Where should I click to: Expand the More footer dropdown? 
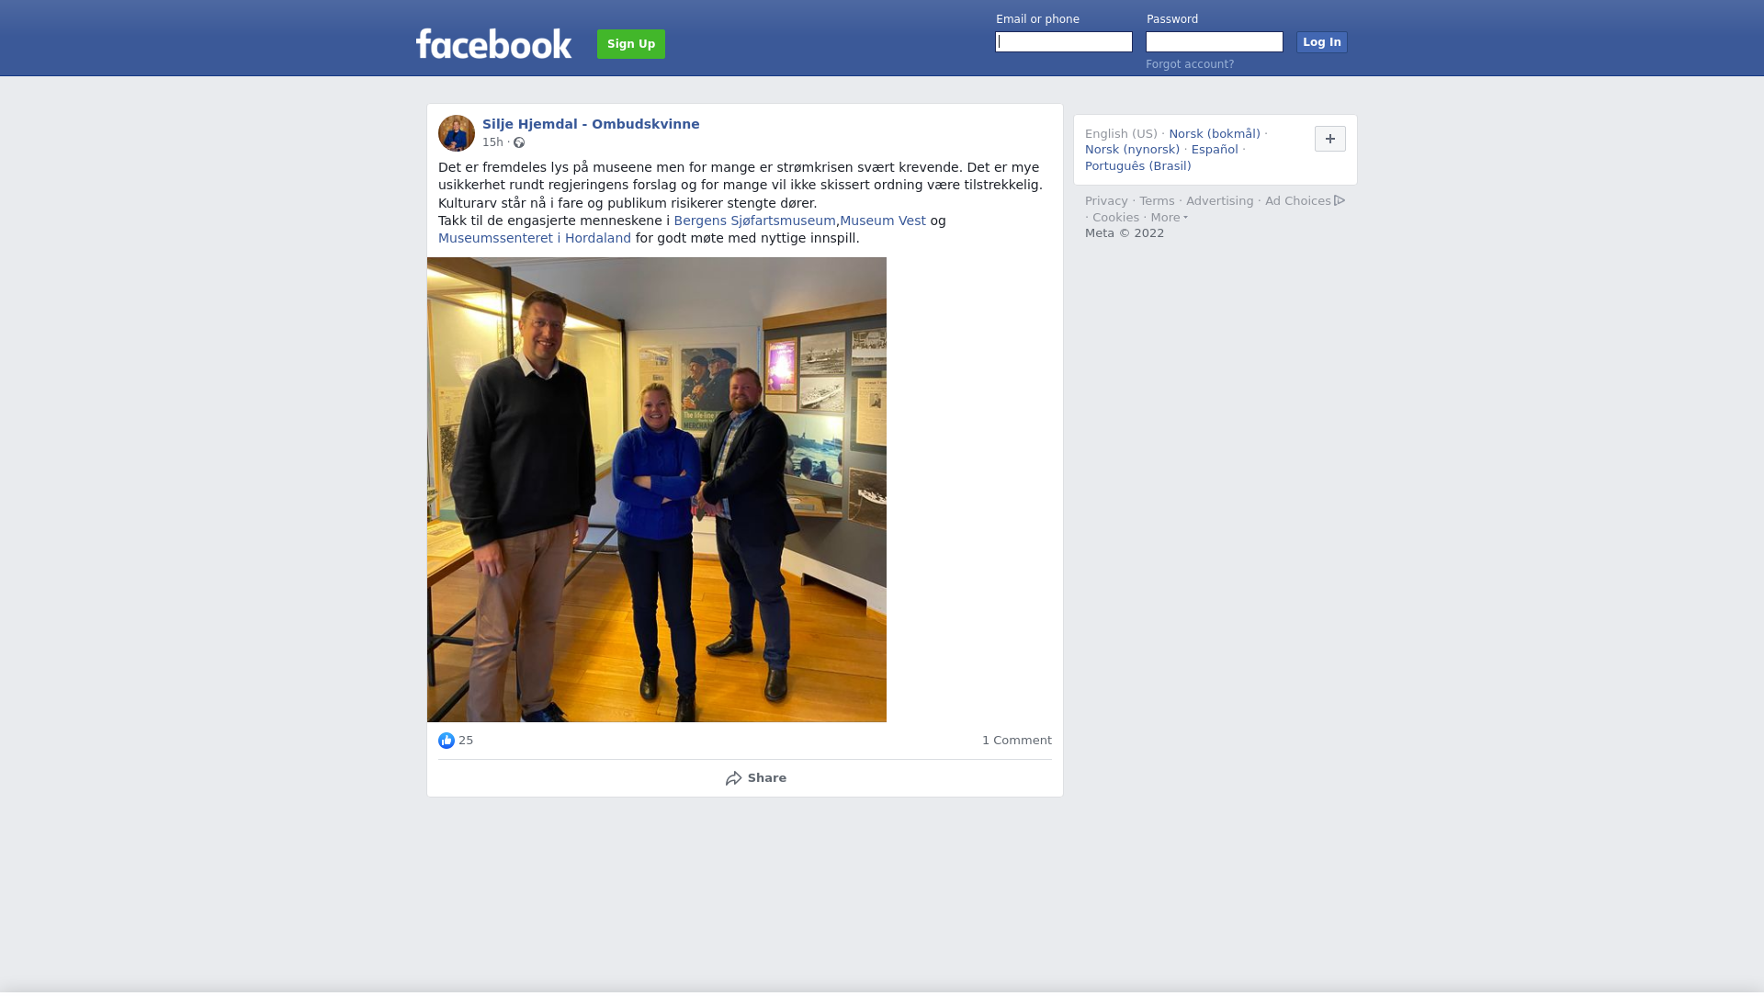click(1170, 218)
